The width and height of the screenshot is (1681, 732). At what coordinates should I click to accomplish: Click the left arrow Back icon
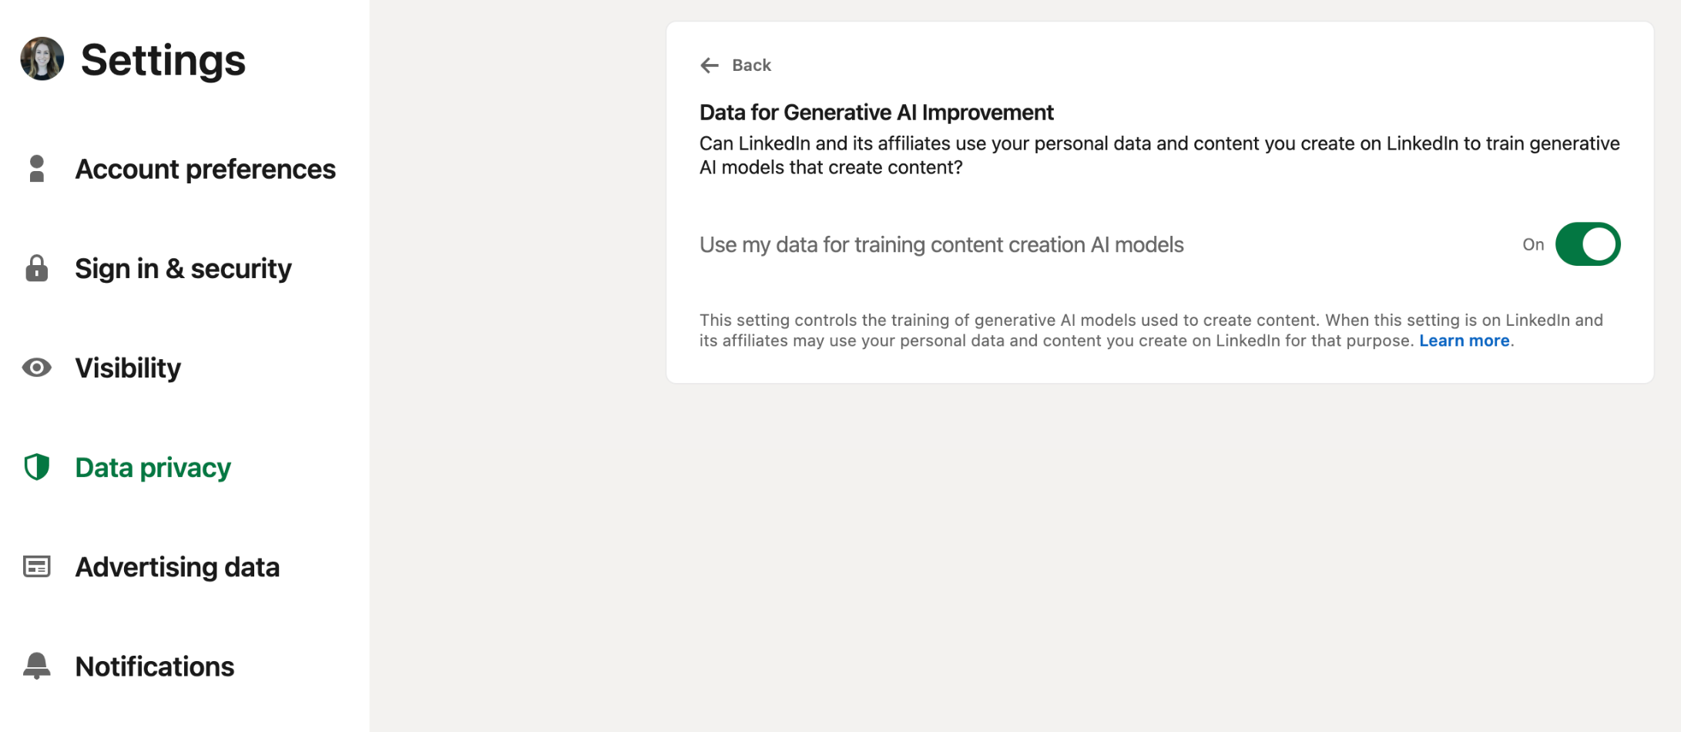pos(710,65)
